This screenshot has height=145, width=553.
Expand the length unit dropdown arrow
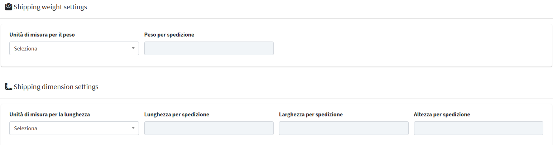[x=133, y=128]
